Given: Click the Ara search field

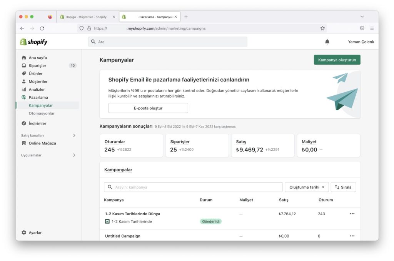Looking at the screenshot, I should coord(168,42).
